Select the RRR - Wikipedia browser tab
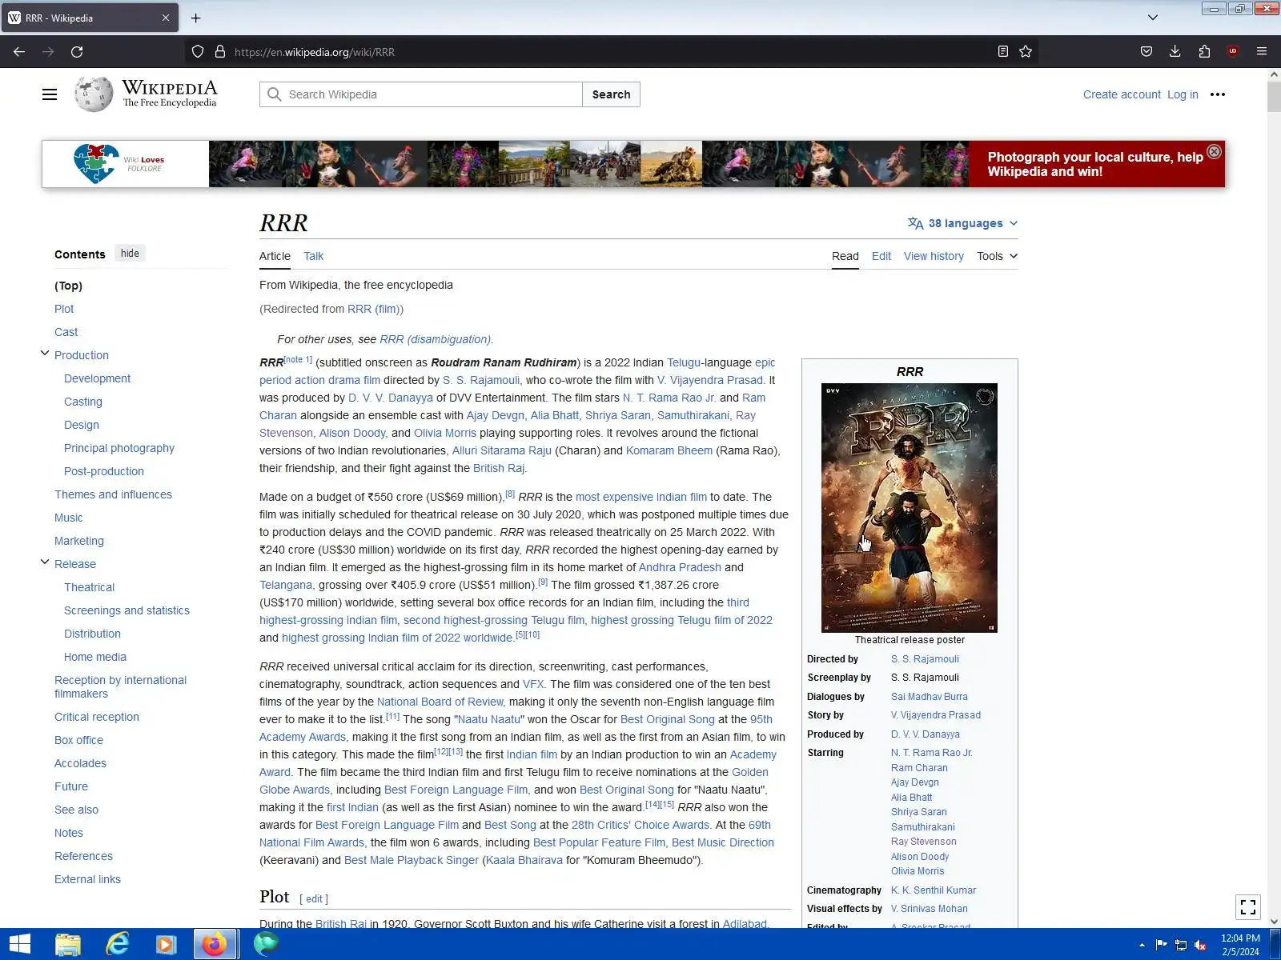 (x=89, y=18)
